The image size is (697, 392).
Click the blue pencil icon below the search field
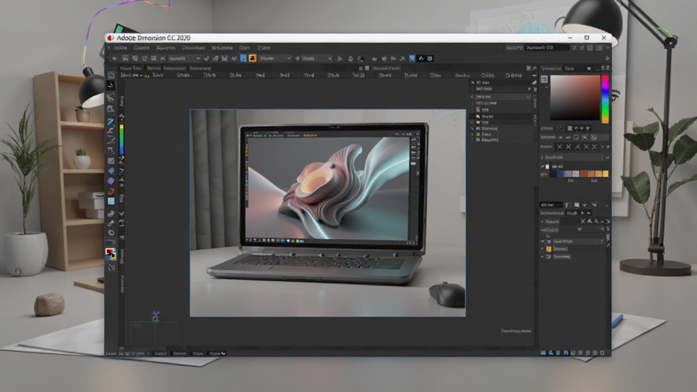607,59
